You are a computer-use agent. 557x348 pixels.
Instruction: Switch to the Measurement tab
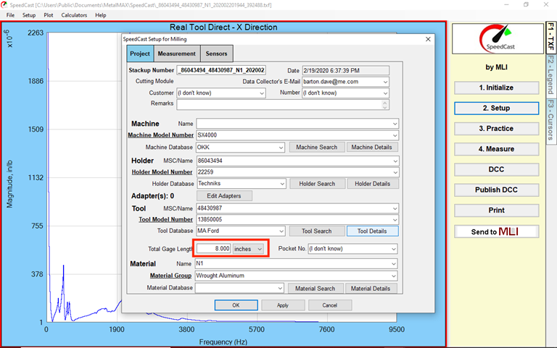point(176,54)
